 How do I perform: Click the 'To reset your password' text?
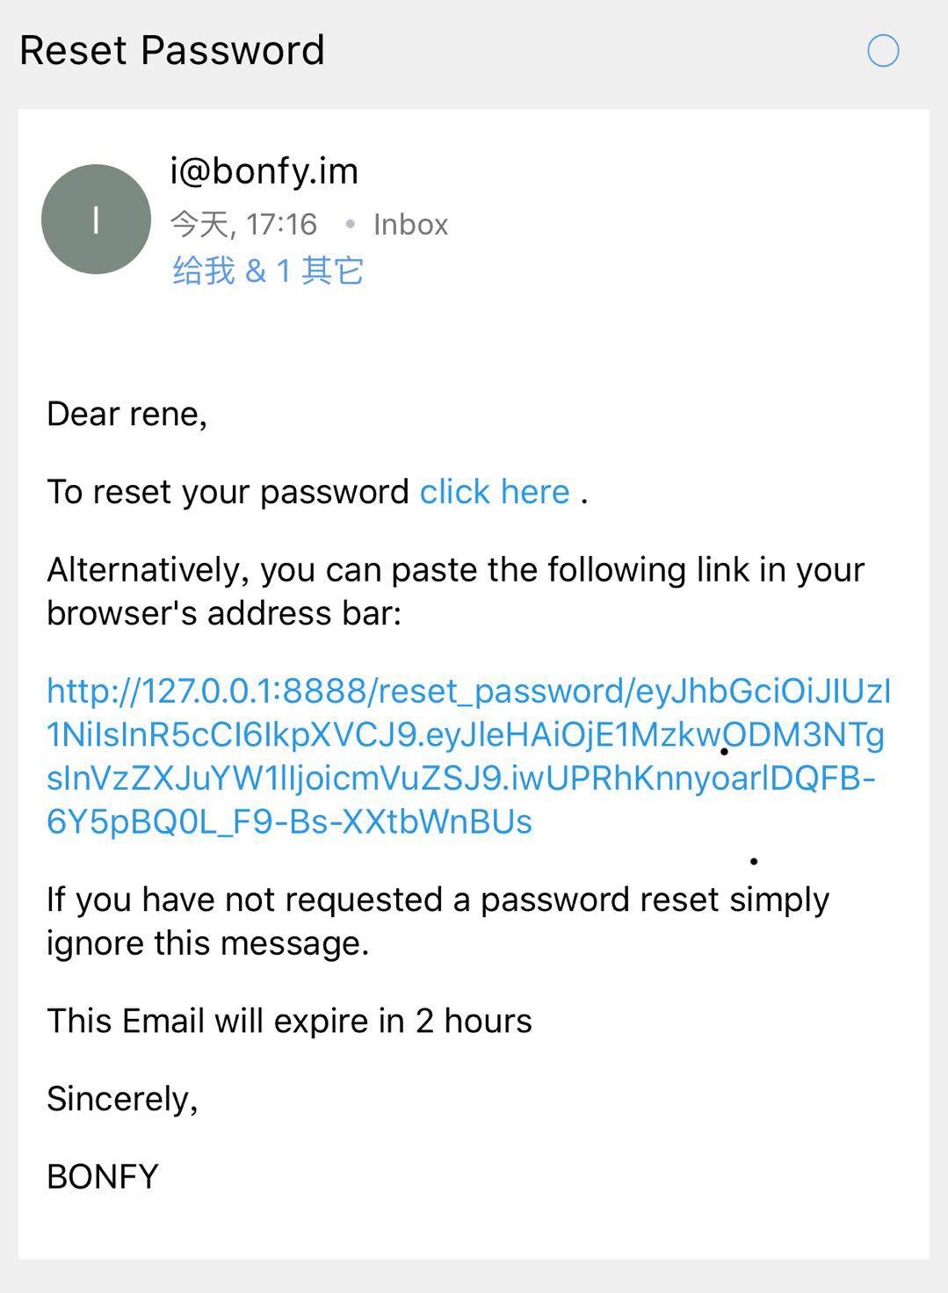[x=228, y=492]
